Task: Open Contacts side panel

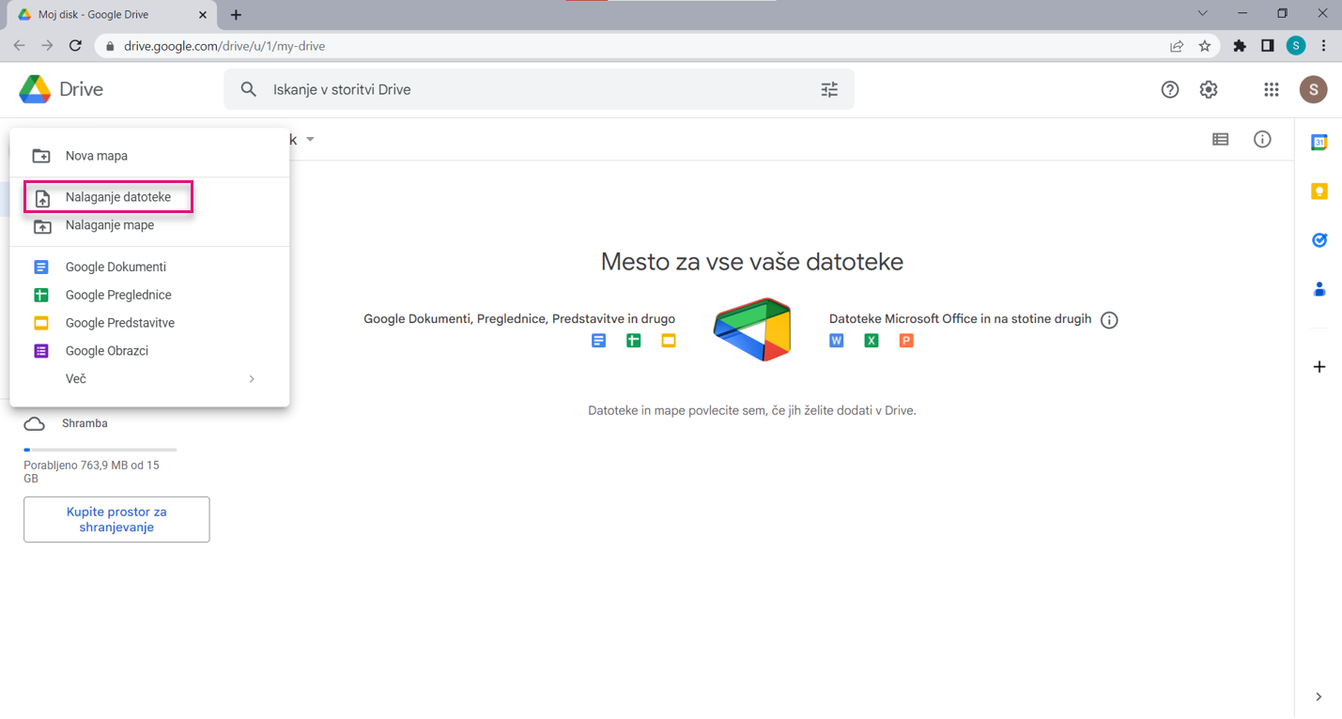Action: (x=1319, y=289)
